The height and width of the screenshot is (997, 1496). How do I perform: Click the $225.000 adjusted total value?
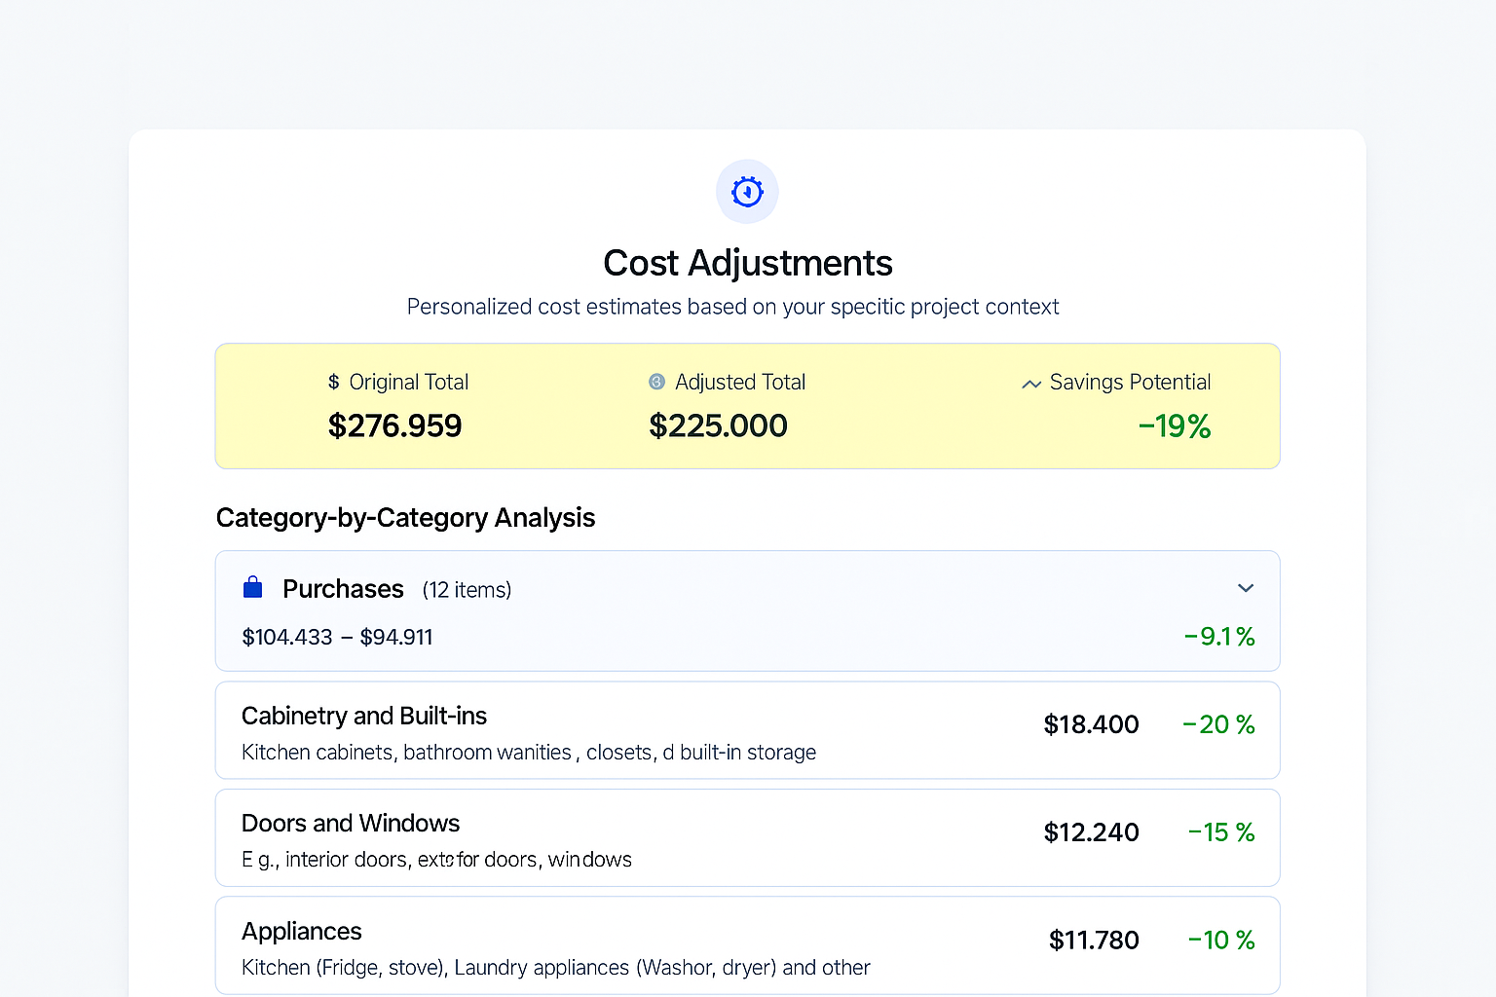(x=718, y=425)
